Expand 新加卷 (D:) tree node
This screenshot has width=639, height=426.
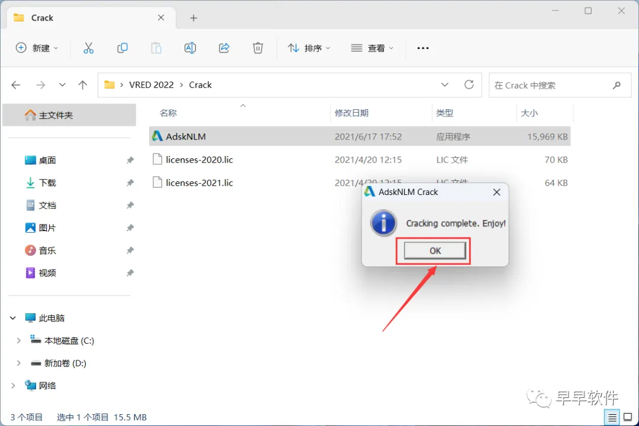[x=18, y=363]
